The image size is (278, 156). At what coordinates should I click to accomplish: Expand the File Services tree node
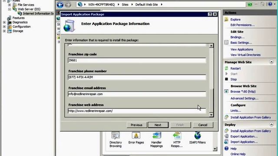10,5
